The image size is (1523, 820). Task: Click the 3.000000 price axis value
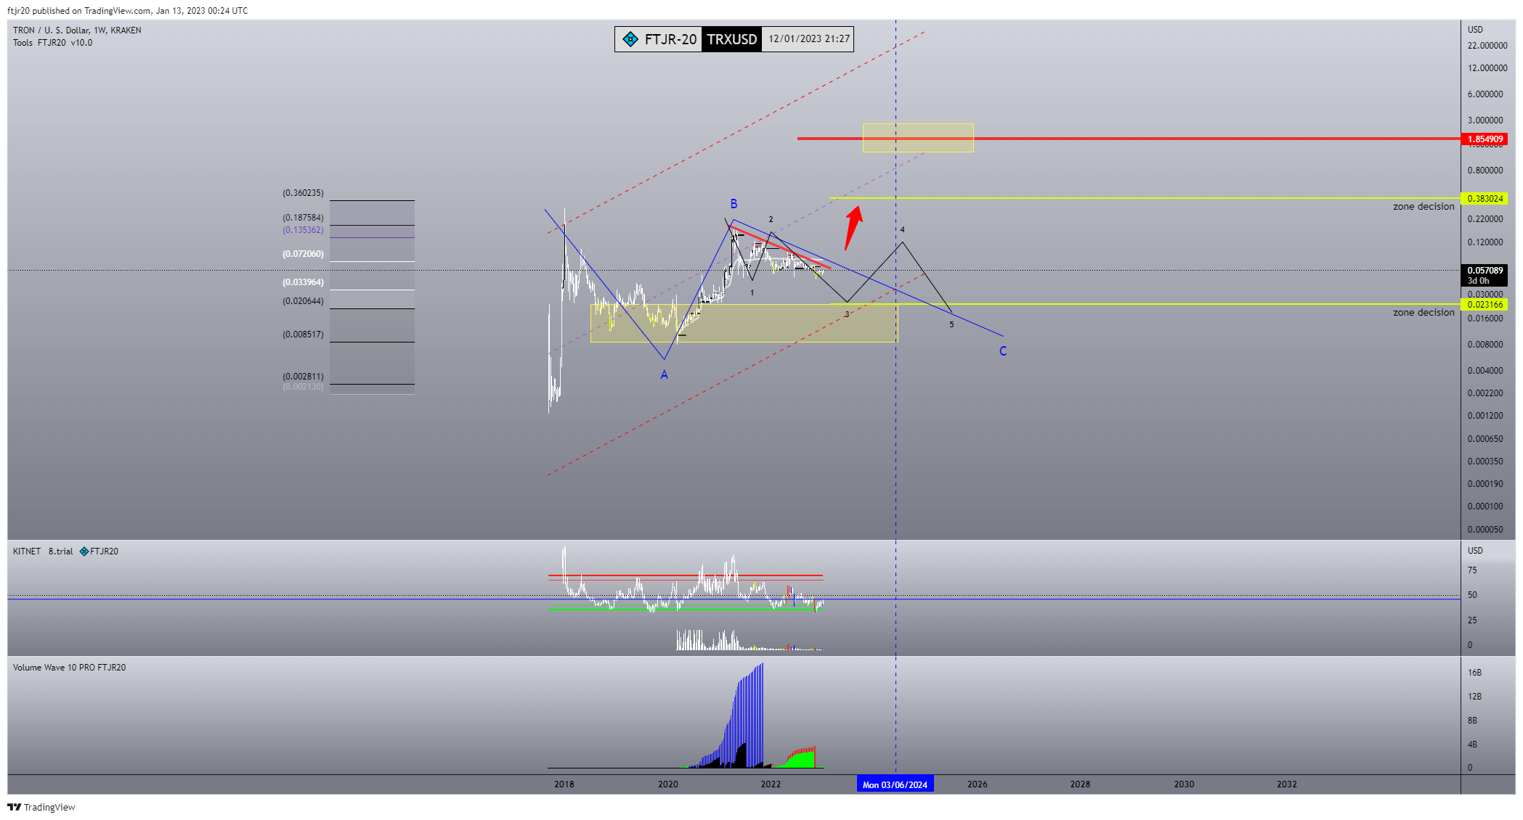pyautogui.click(x=1485, y=120)
